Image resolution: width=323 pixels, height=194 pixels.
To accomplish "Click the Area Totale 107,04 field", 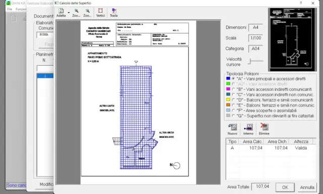I will [x=260, y=186].
